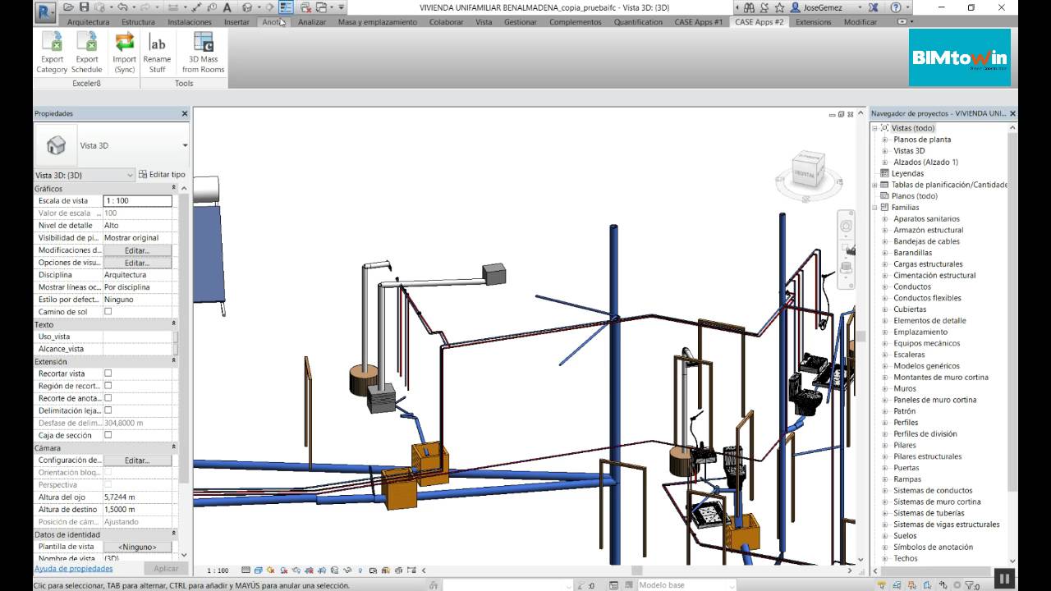Toggle Recortar vista checkbox
The image size is (1051, 591).
[x=108, y=373]
